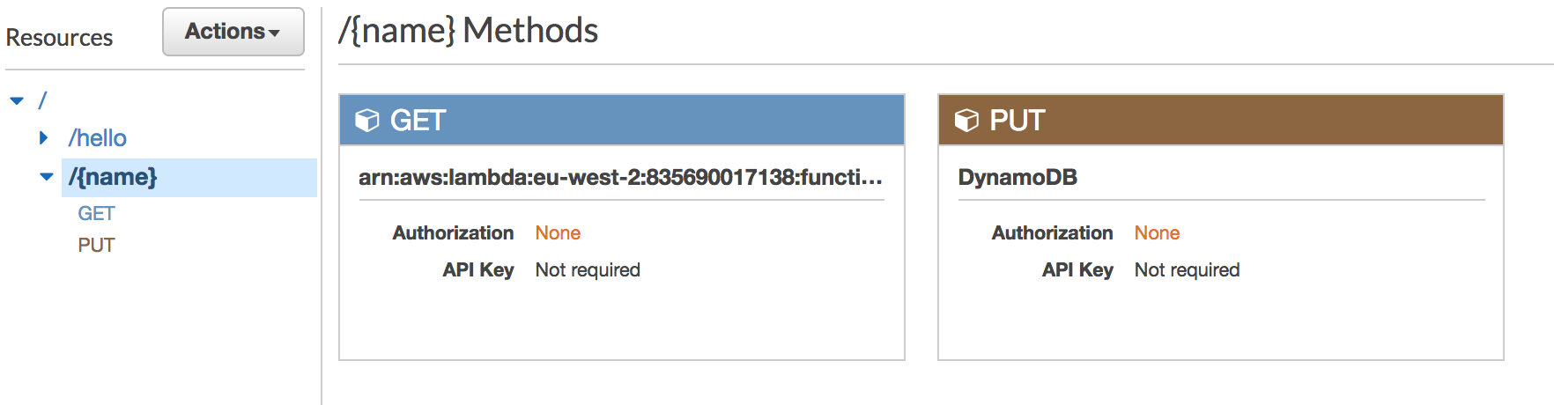The width and height of the screenshot is (1554, 405).
Task: Click GET API Key Not required text
Action: (x=588, y=270)
